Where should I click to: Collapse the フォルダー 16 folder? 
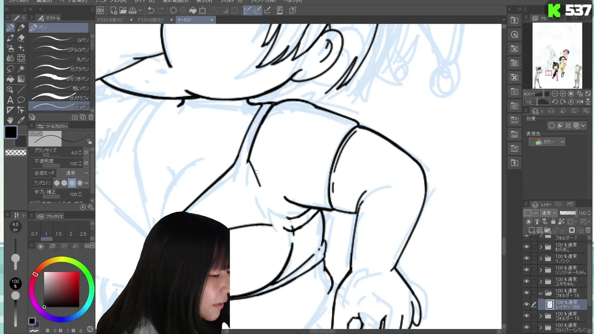(x=541, y=293)
